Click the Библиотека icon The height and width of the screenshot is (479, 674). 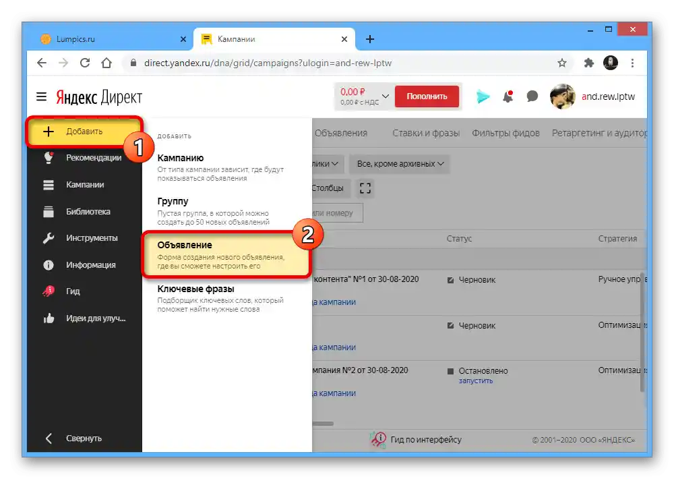pyautogui.click(x=49, y=211)
